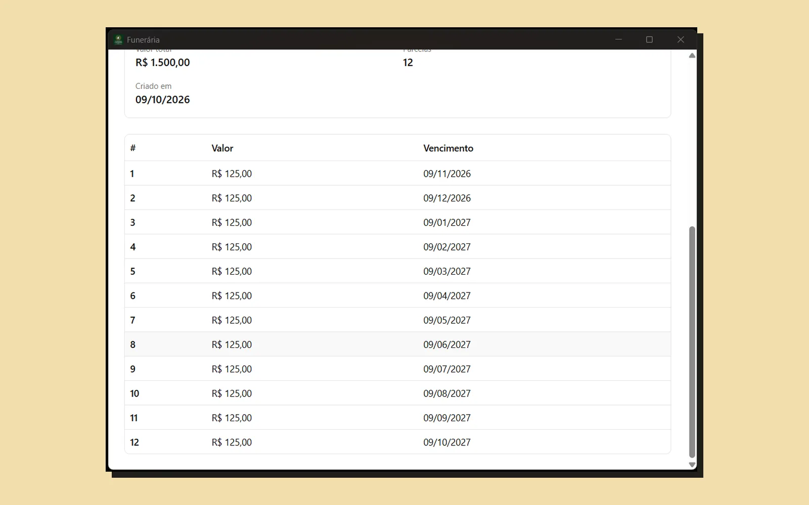The height and width of the screenshot is (505, 809).
Task: Click due date "09/04/2027" in row 6
Action: click(x=447, y=295)
